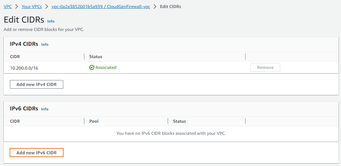Select the Edit CIDRs breadcrumb item
The width and height of the screenshot is (341, 166).
pyautogui.click(x=170, y=6)
